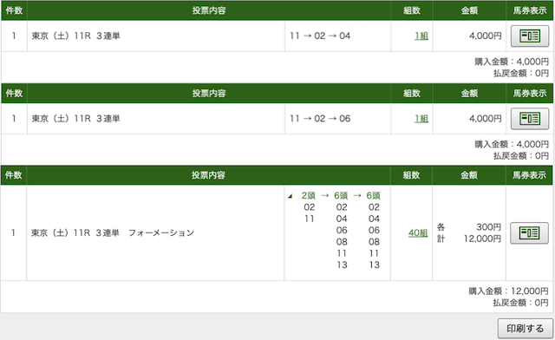Click the second table 金額 header

469,93
